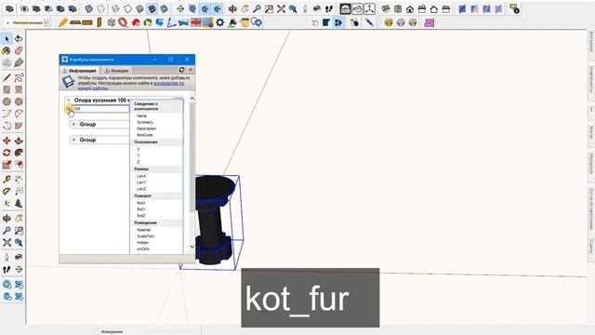
Task: Expand the first Group row
Action: click(x=74, y=124)
